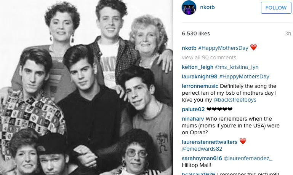Click the black and white group photo

[86, 87]
